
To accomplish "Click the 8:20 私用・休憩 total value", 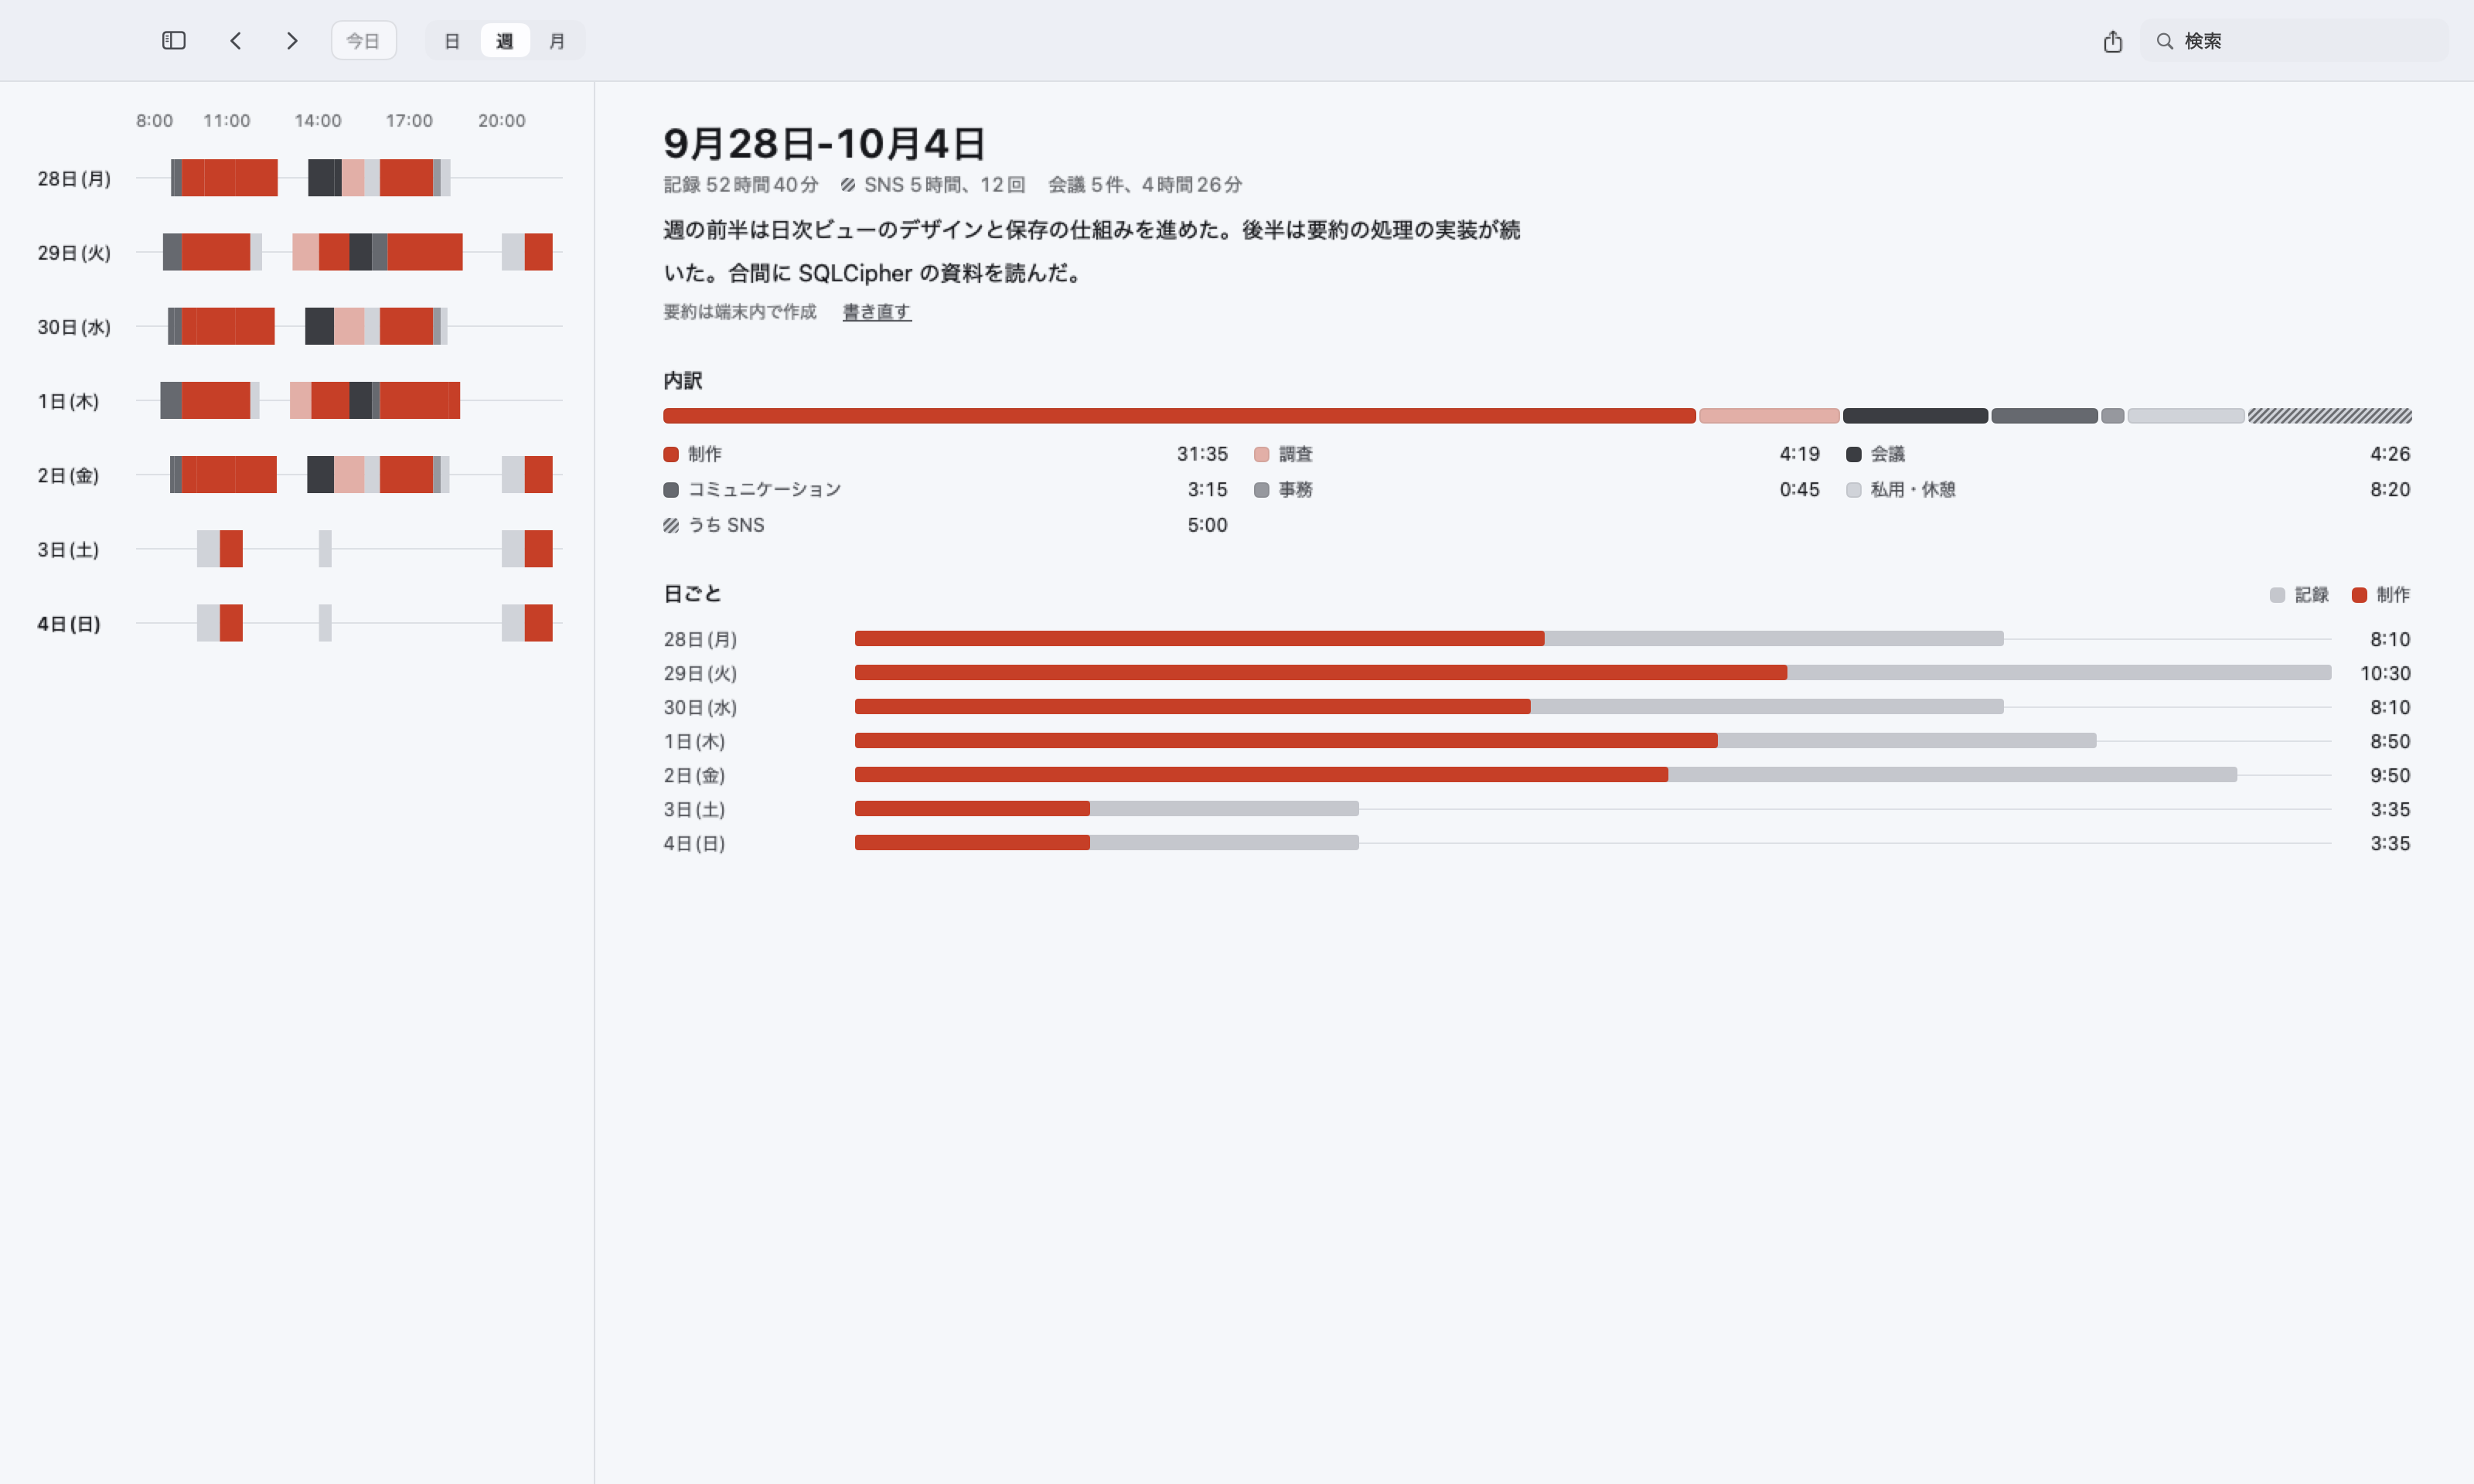I will (2390, 490).
